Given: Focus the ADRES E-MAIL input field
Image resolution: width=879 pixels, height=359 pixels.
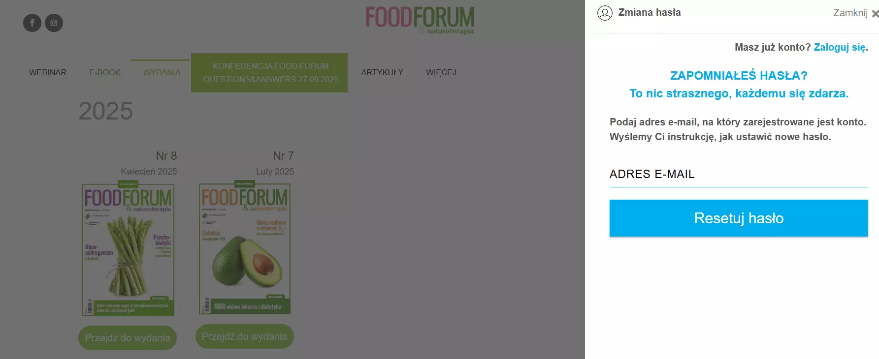Looking at the screenshot, I should pos(739,175).
